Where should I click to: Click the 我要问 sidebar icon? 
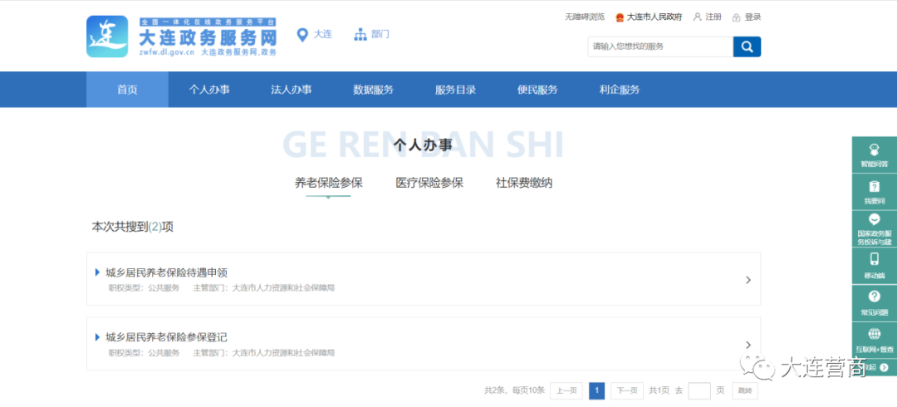[874, 187]
